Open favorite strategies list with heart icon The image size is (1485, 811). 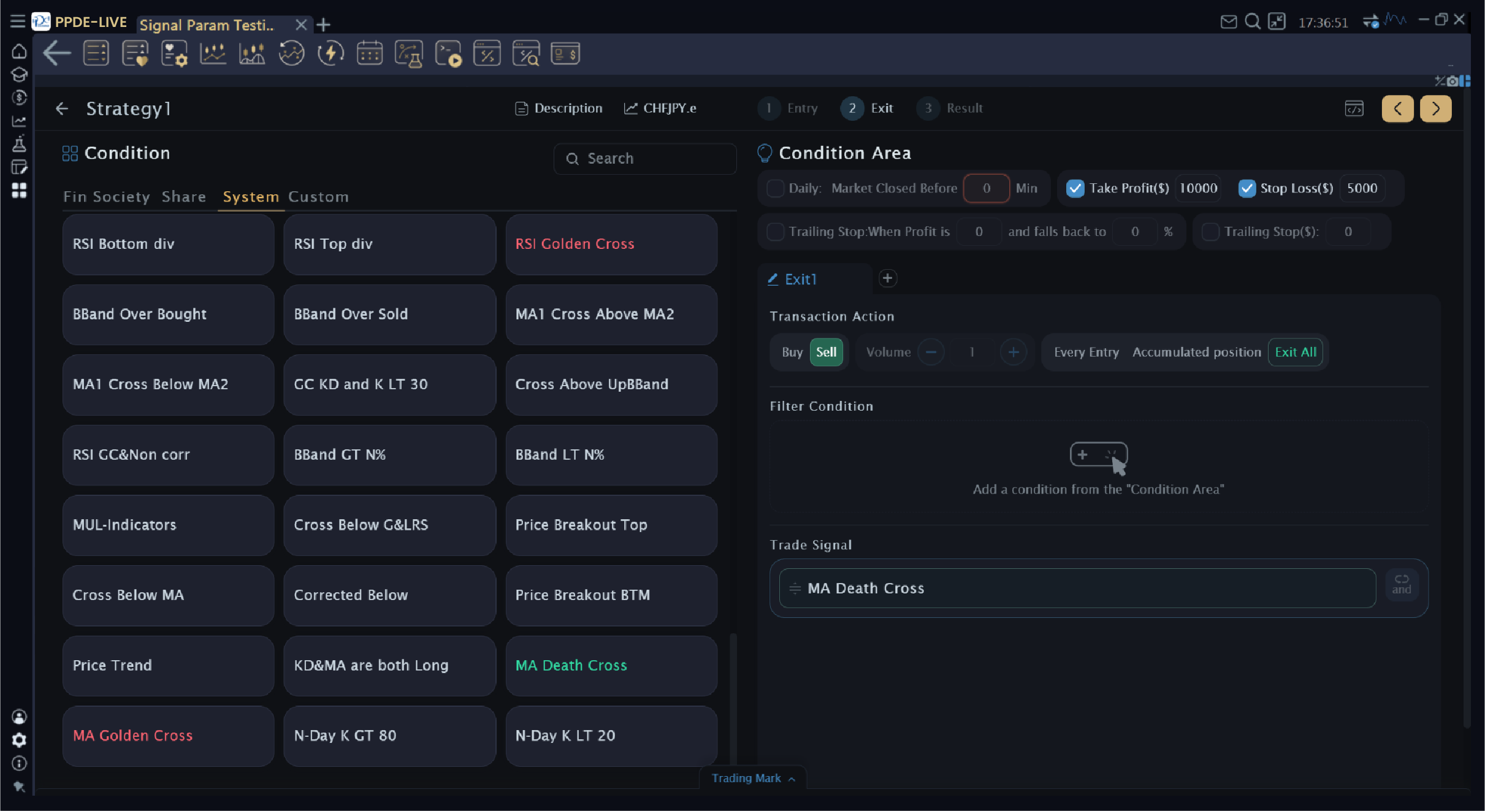135,53
